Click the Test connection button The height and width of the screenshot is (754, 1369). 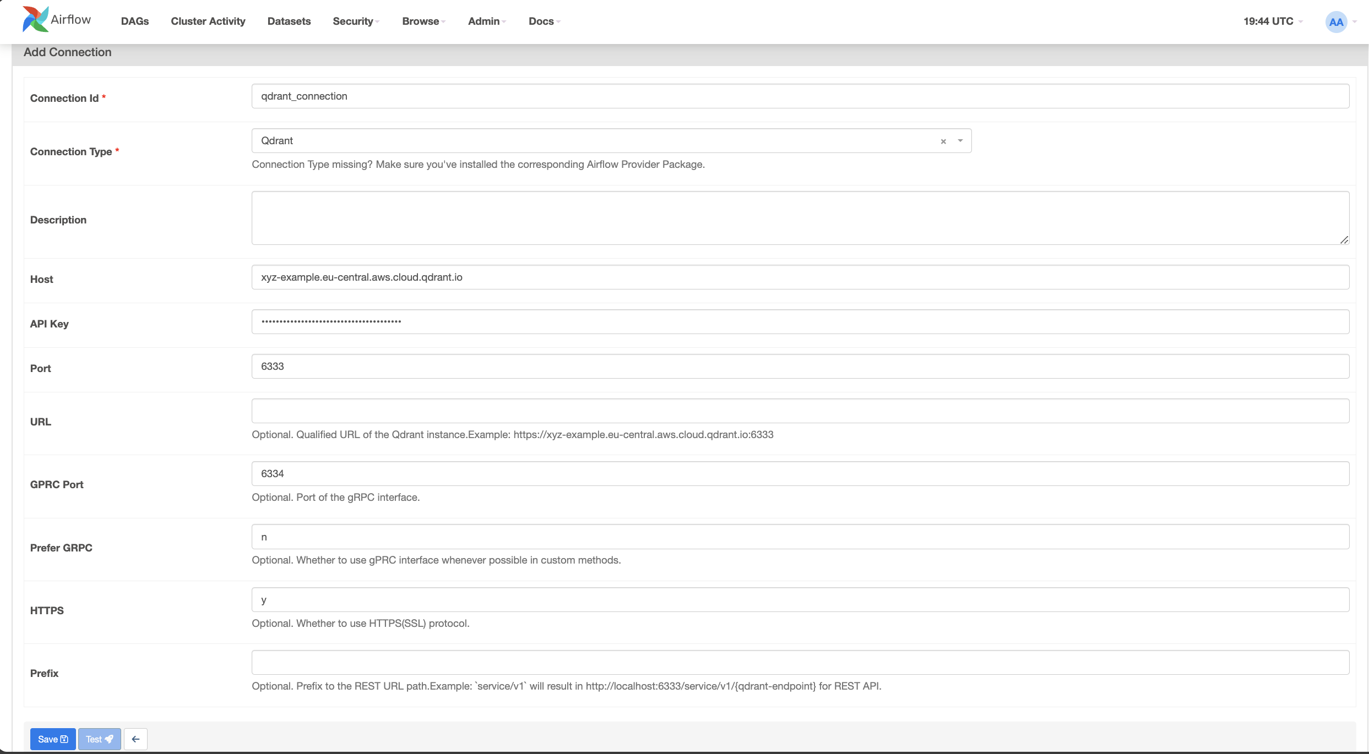point(99,738)
